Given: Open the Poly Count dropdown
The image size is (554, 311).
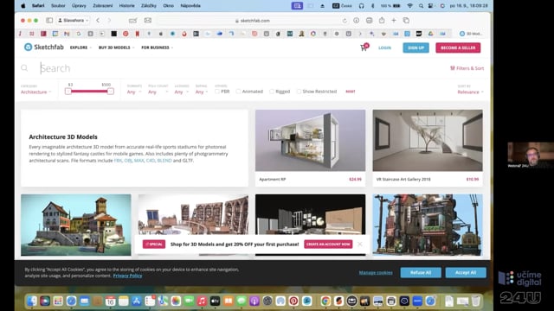Looking at the screenshot, I should 158,92.
